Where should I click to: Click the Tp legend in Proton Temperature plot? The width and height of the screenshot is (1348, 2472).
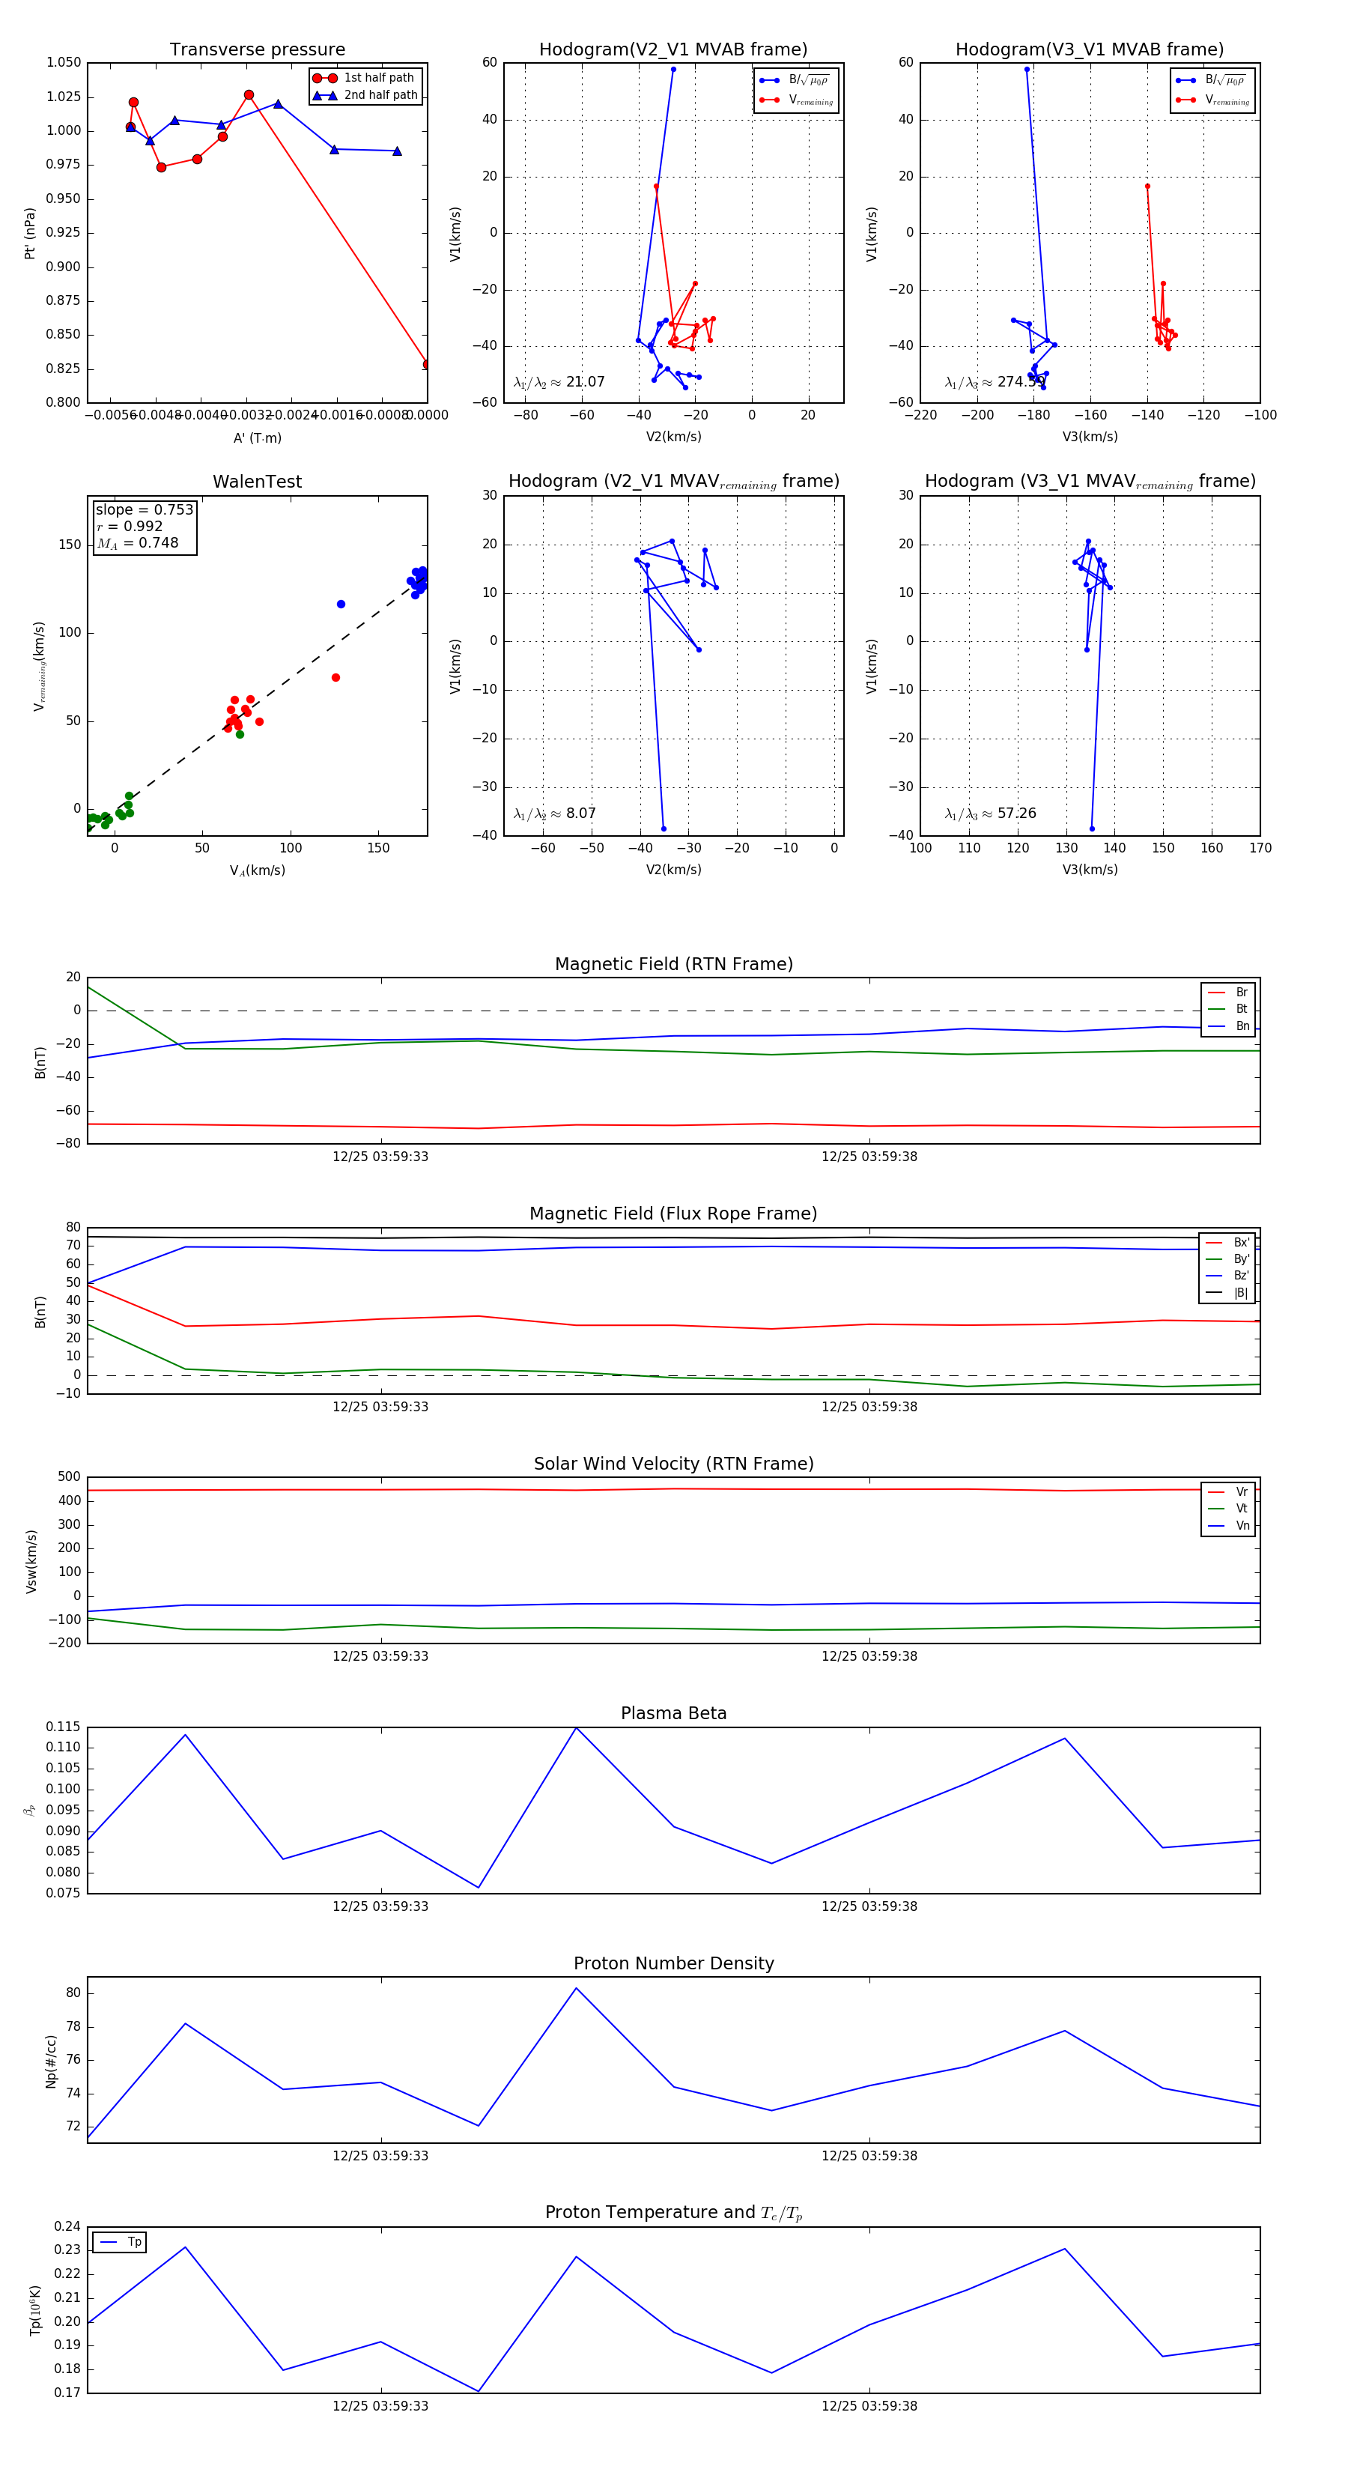(120, 2242)
